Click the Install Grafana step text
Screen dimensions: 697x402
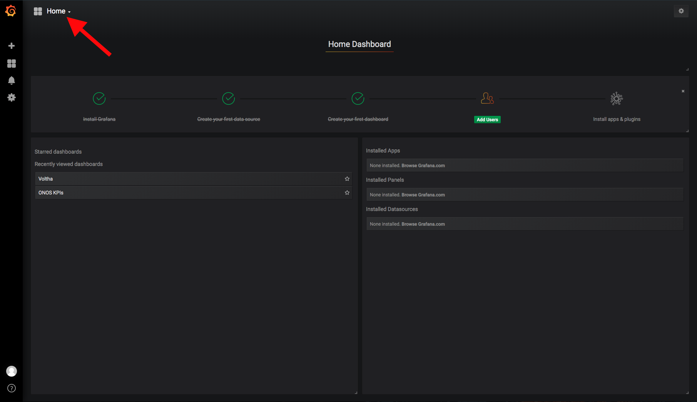click(99, 119)
